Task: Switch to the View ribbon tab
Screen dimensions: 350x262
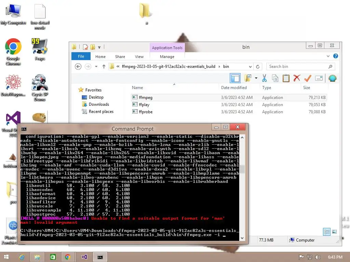Action: tap(139, 57)
